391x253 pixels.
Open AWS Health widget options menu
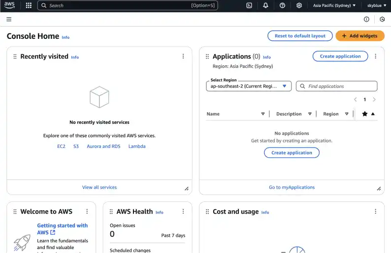click(x=183, y=211)
